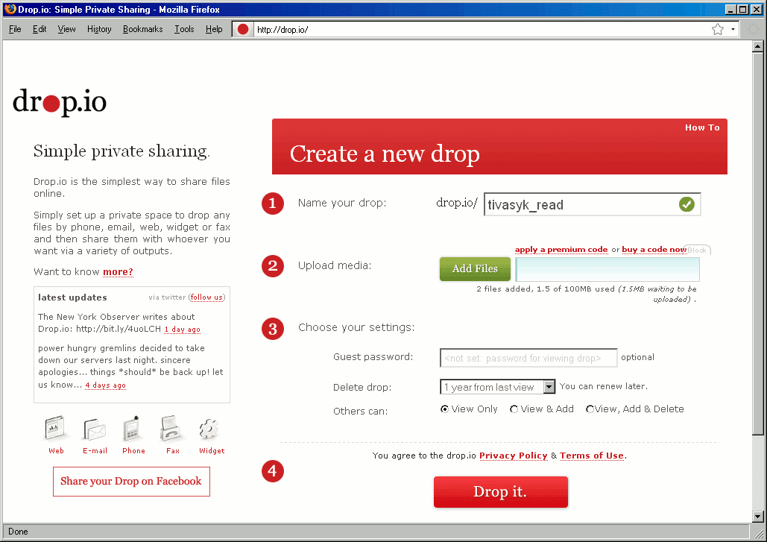This screenshot has width=767, height=542.
Task: Click the '1 day ago' tweet timestamp
Action: 182,330
